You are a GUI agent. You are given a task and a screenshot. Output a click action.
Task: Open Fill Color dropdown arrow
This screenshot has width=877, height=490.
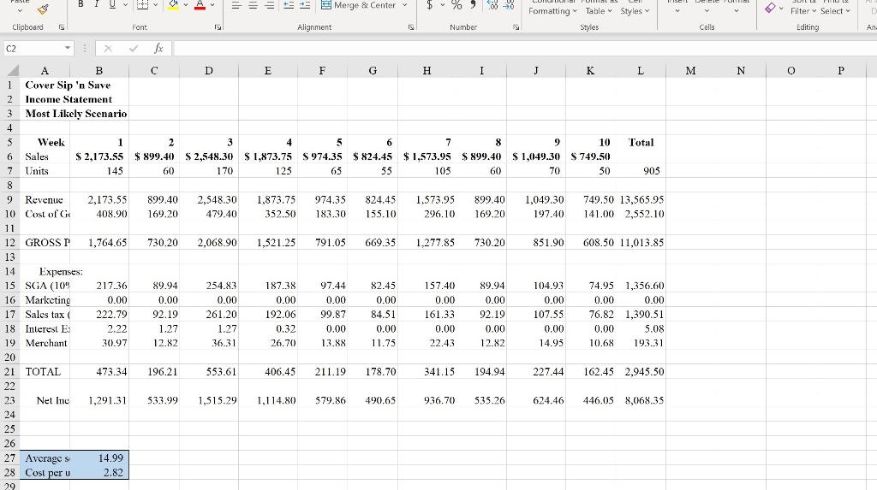tap(186, 5)
